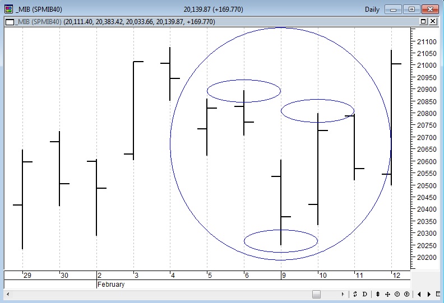Open the chart list menu icon at far right
444x303 pixels.
438,294
